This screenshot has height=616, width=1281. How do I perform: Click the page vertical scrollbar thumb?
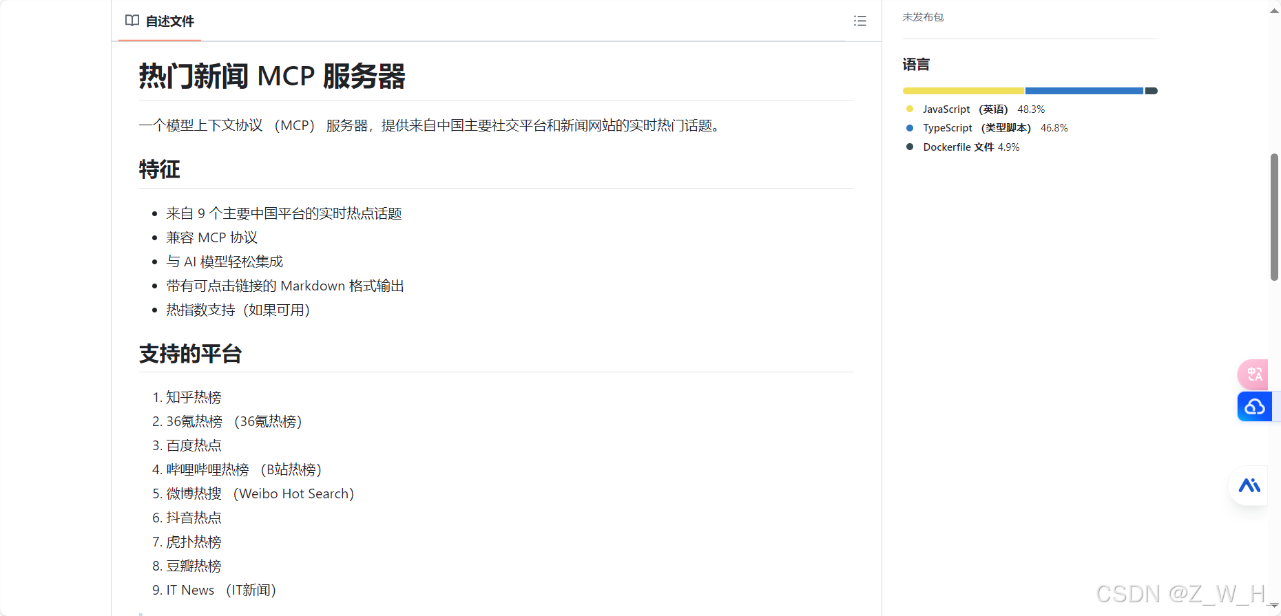point(1274,217)
